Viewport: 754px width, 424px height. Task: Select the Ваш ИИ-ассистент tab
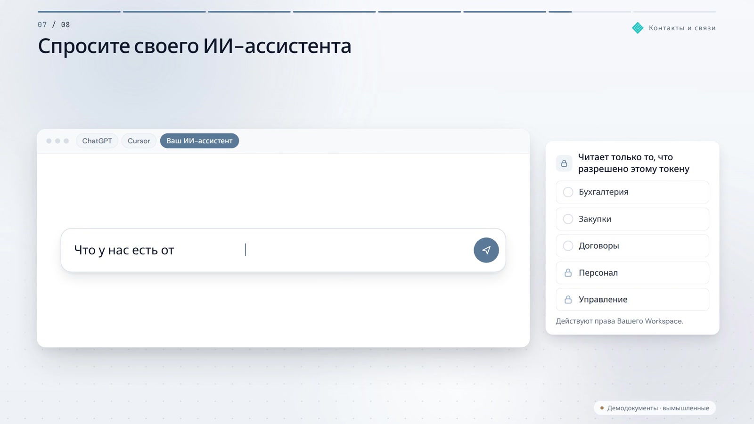pos(199,141)
